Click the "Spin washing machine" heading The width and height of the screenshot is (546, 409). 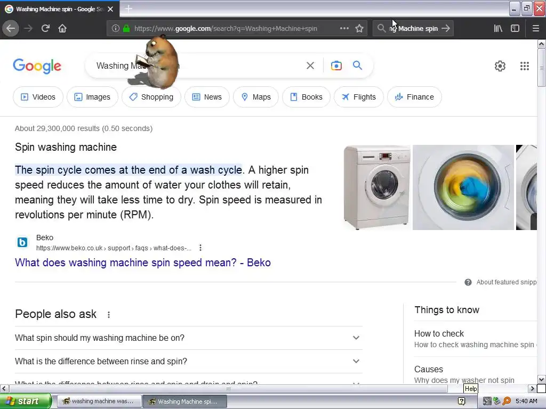66,147
